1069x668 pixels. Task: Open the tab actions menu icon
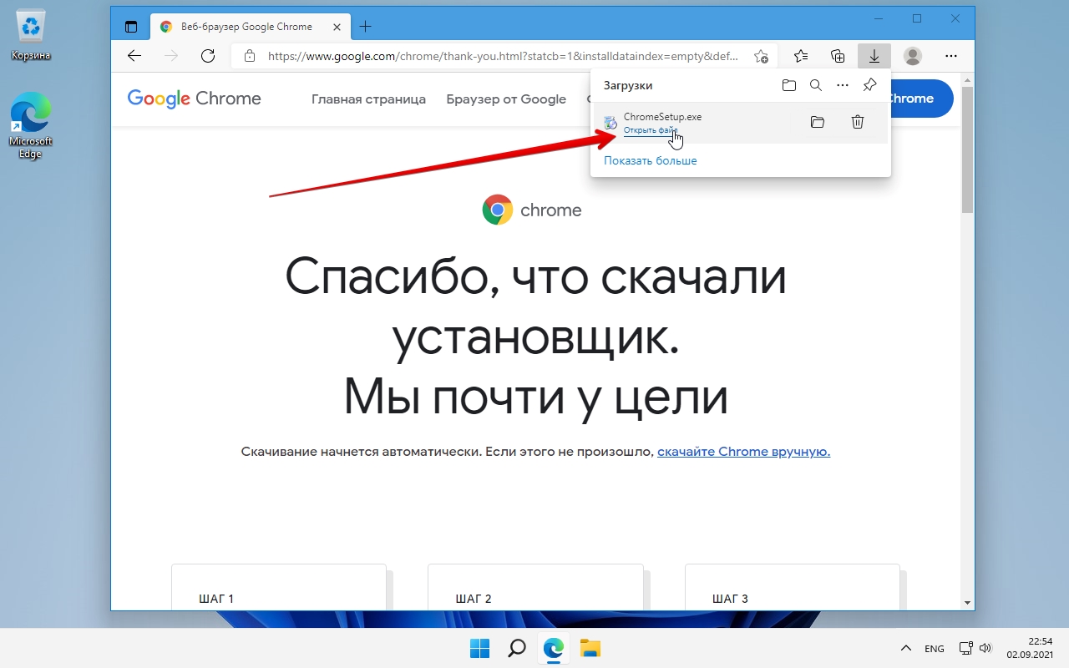(x=131, y=27)
